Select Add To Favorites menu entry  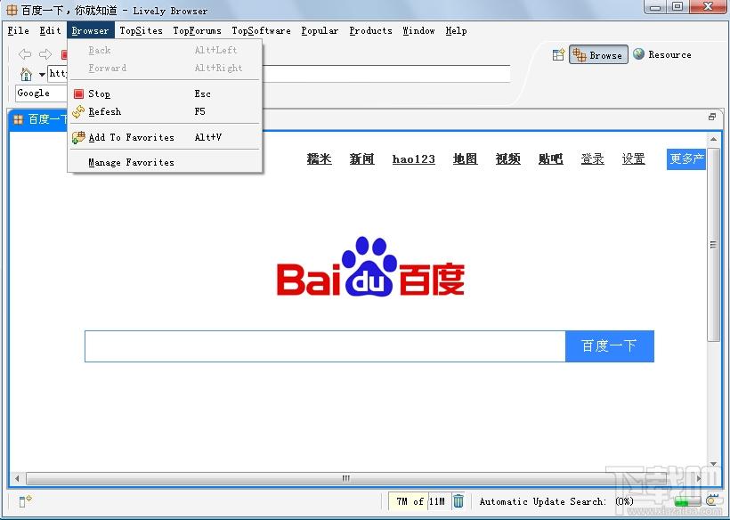tap(166, 137)
